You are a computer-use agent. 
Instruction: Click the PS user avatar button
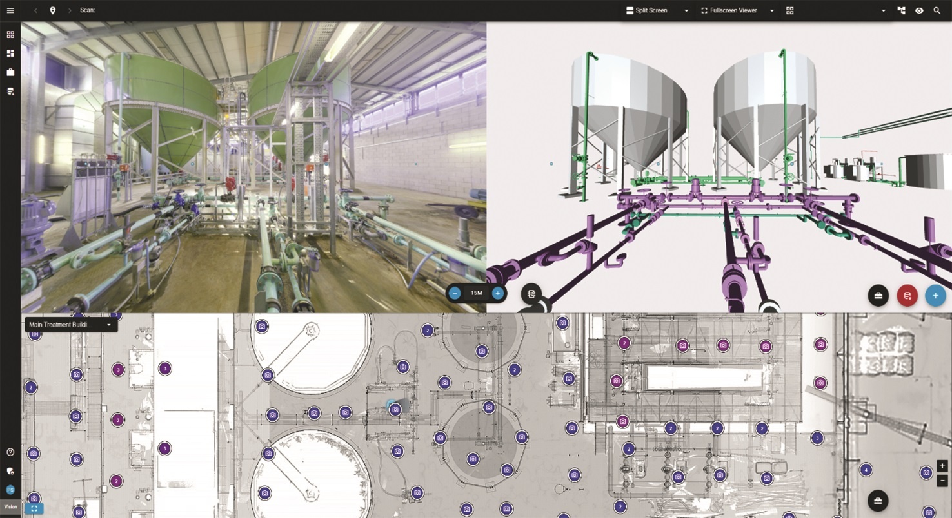[10, 490]
